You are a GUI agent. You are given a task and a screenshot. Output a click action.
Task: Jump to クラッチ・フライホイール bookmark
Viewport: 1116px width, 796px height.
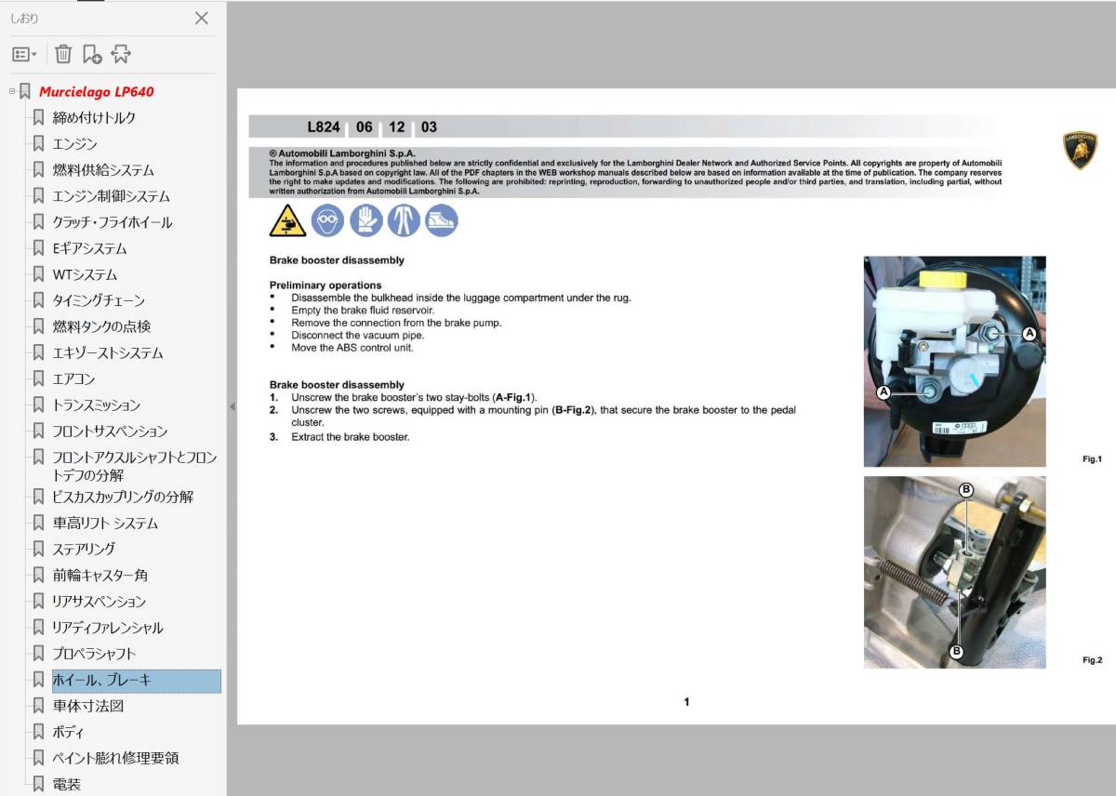pyautogui.click(x=113, y=222)
